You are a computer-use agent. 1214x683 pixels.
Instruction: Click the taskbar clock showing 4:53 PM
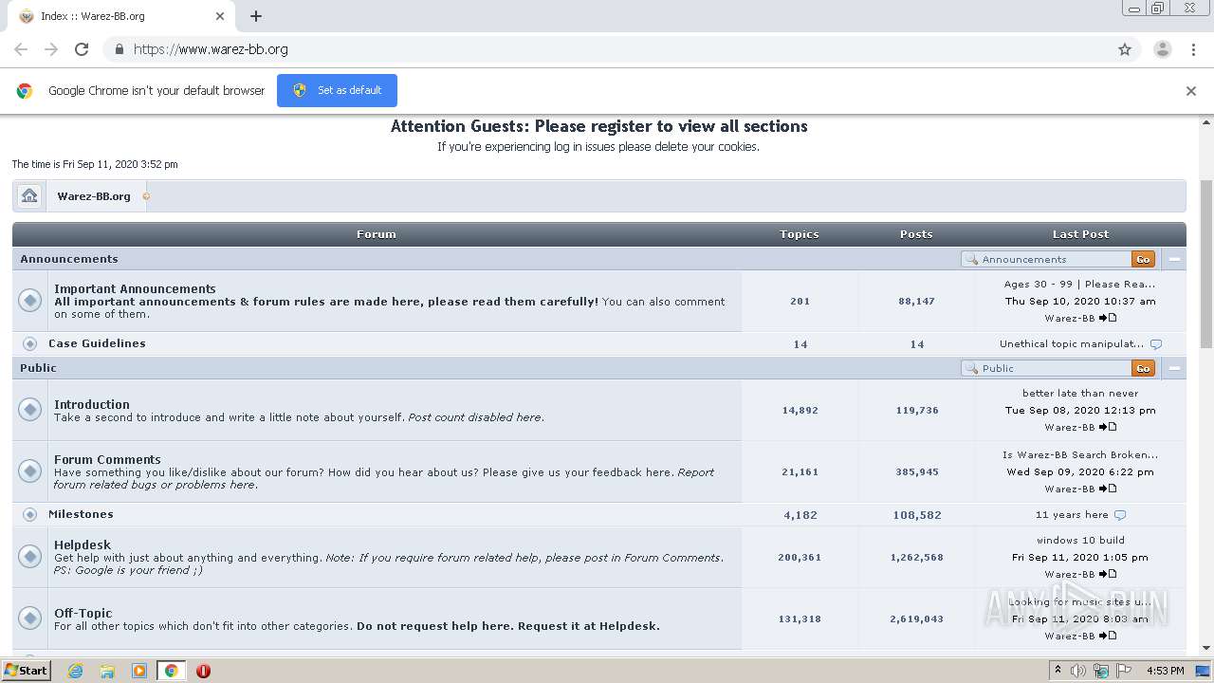point(1165,671)
